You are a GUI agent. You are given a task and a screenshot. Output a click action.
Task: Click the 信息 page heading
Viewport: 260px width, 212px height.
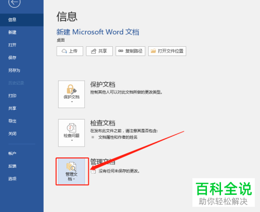(x=67, y=17)
